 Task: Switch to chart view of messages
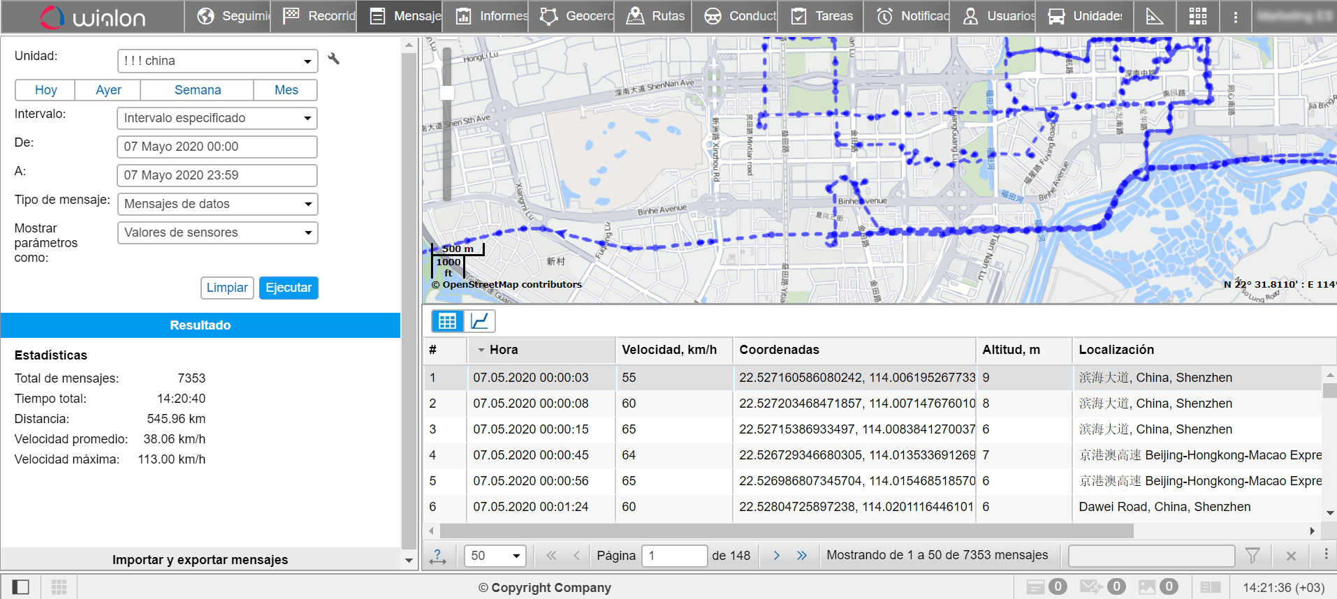(480, 321)
